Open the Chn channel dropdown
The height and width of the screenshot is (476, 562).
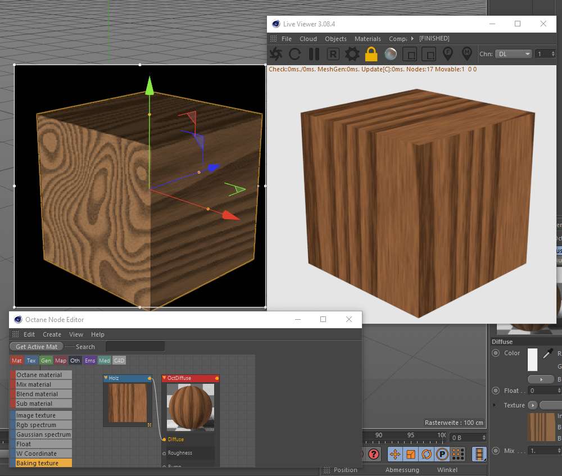[x=513, y=54]
